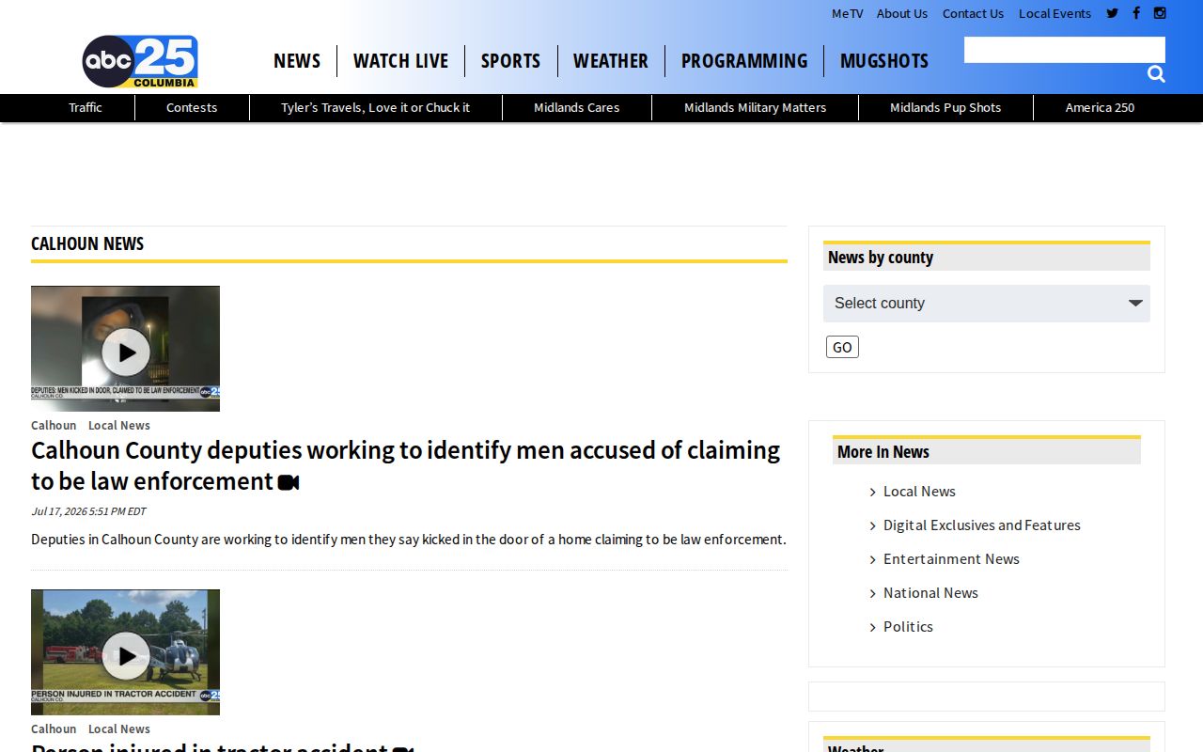Open the NEWS menu
The image size is (1203, 752).
297,61
